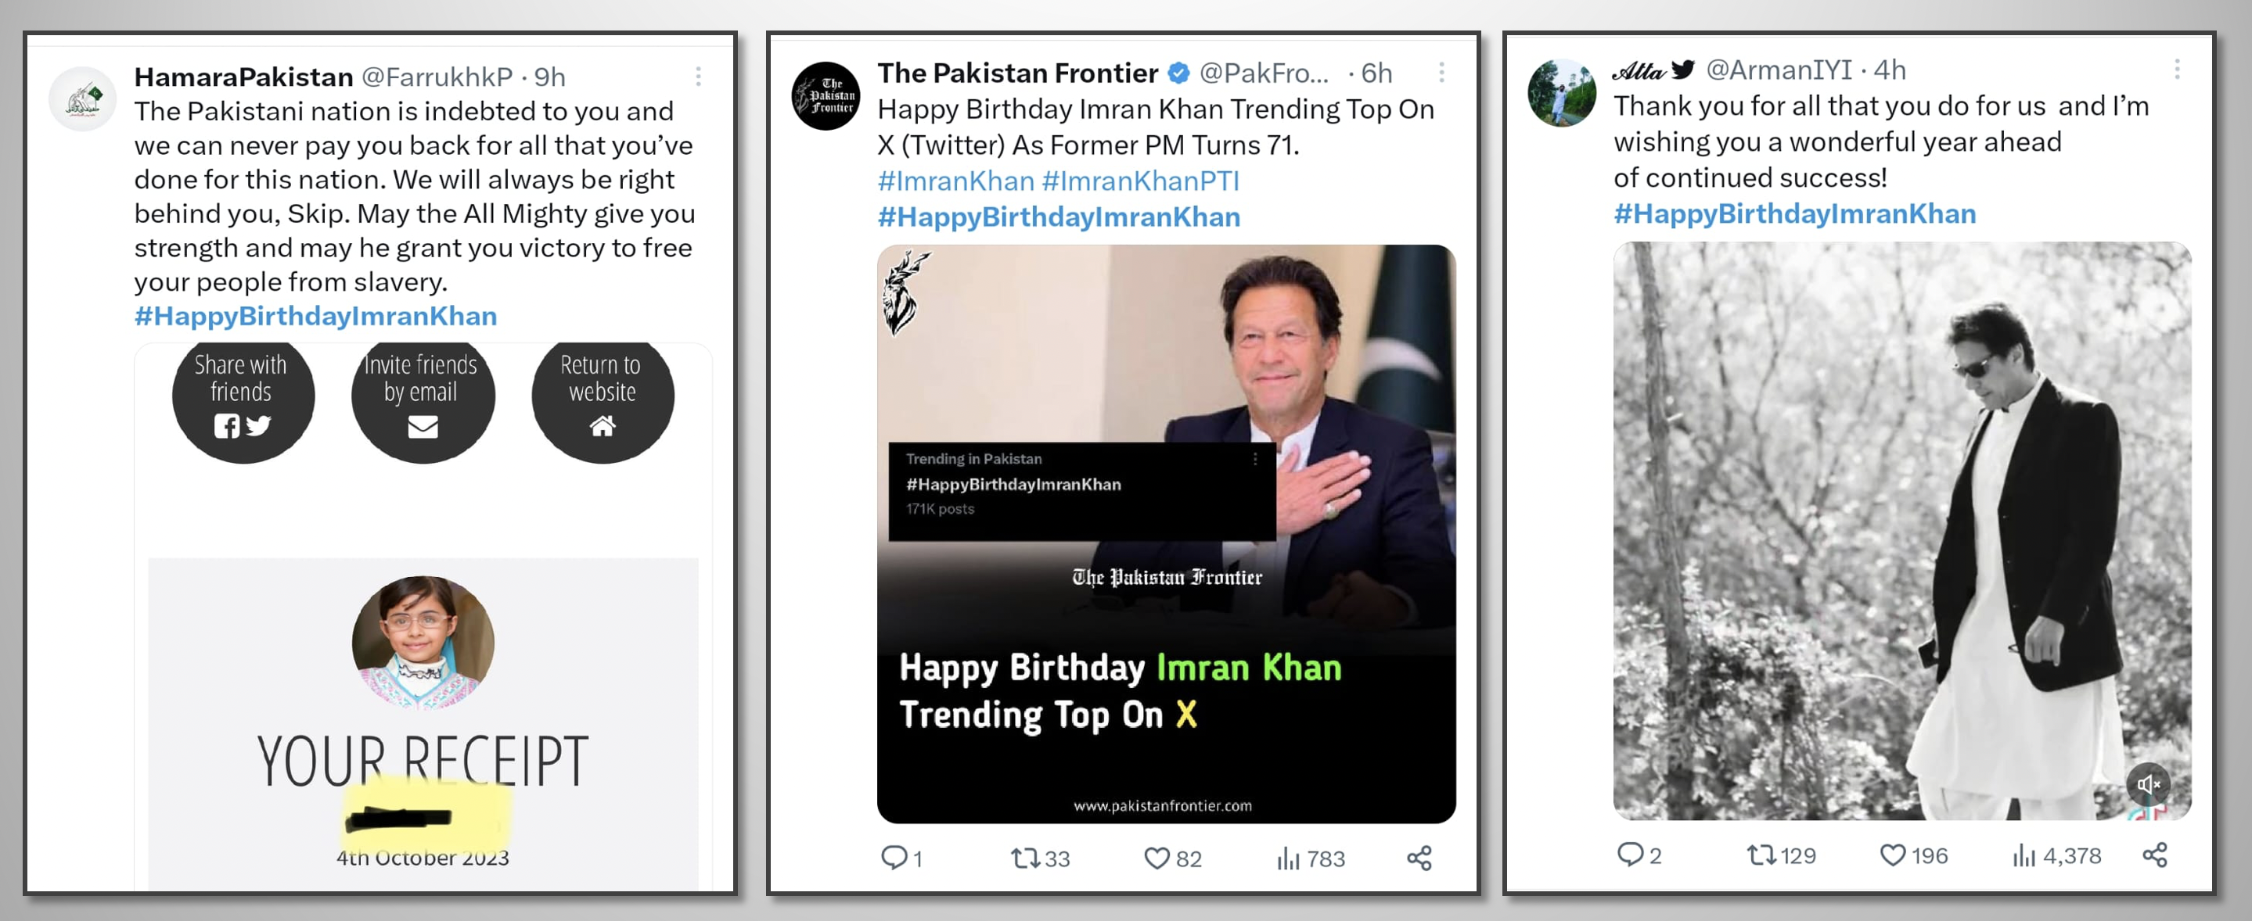
Task: Retweet Atta's birthday tweet
Action: click(x=1761, y=855)
